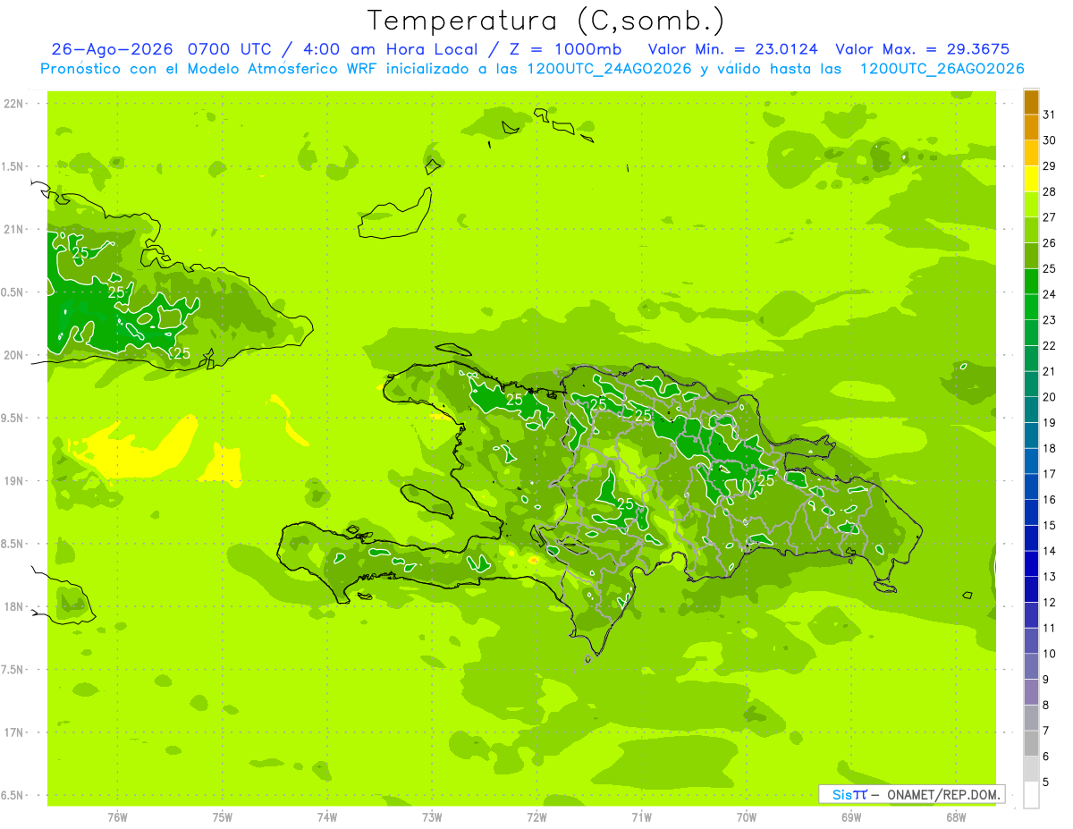
Task: Click the 'Valor Max. = 29.3675' value
Action: click(x=923, y=49)
